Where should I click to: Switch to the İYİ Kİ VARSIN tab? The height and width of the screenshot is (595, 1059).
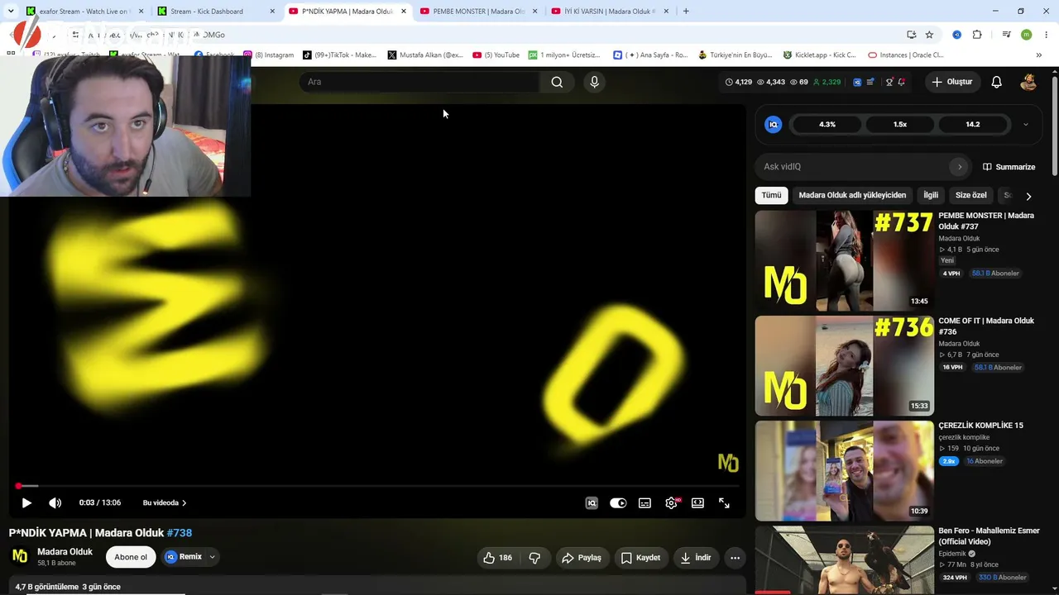[609, 12]
